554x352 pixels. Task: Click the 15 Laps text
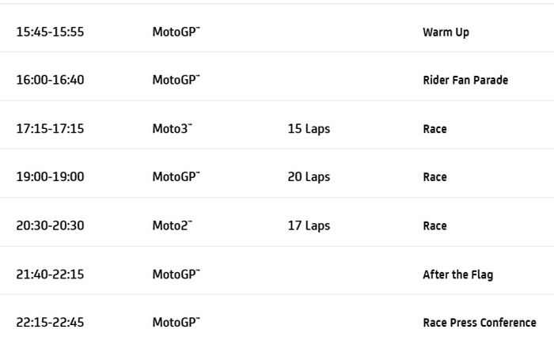tap(309, 129)
